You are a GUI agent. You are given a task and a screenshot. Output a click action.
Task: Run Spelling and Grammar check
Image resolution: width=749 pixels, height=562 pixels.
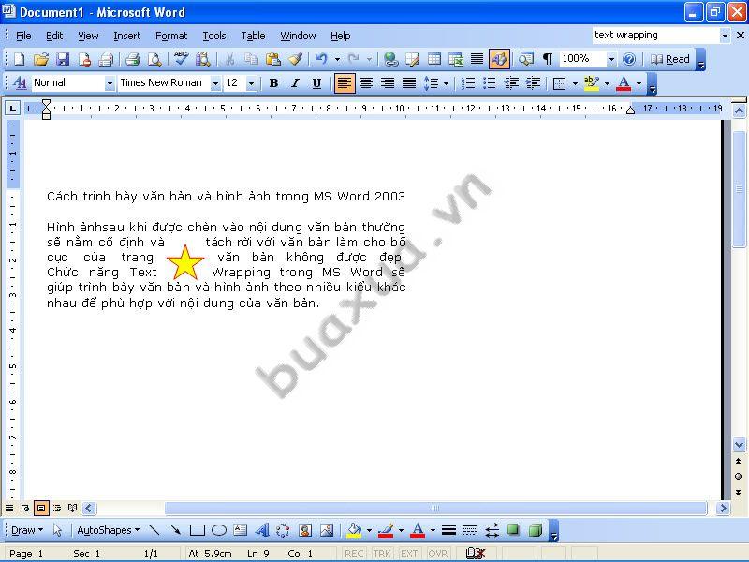point(181,59)
